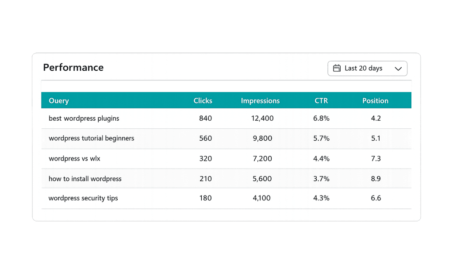Click the 3.7% CTR value
Screen dimensions: 453x272
[321, 179]
